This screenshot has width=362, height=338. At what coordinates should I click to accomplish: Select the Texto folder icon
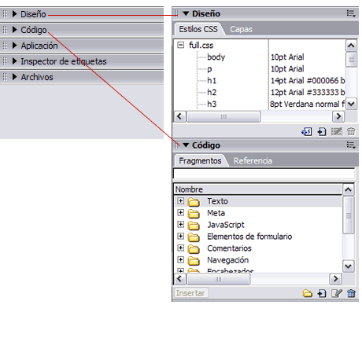click(194, 202)
